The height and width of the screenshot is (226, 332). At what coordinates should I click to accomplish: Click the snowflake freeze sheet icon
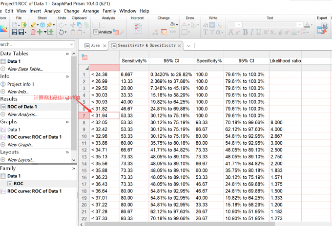42,25
